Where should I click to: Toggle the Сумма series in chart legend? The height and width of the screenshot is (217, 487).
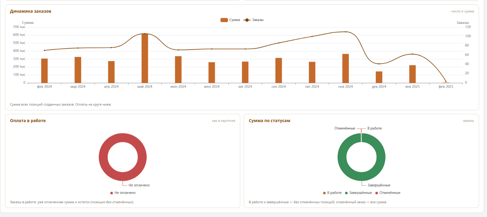[230, 20]
